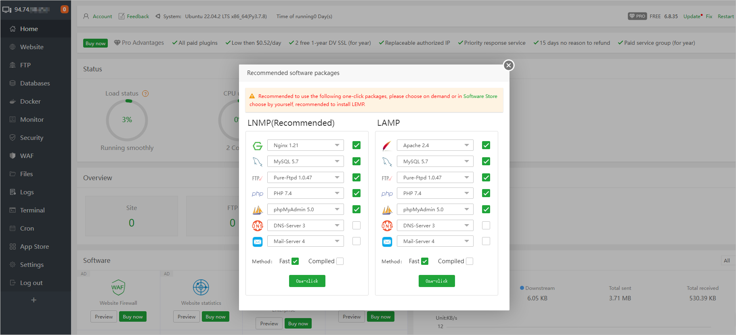Open the LNMP MySQL 5.7 dropdown

pos(306,161)
